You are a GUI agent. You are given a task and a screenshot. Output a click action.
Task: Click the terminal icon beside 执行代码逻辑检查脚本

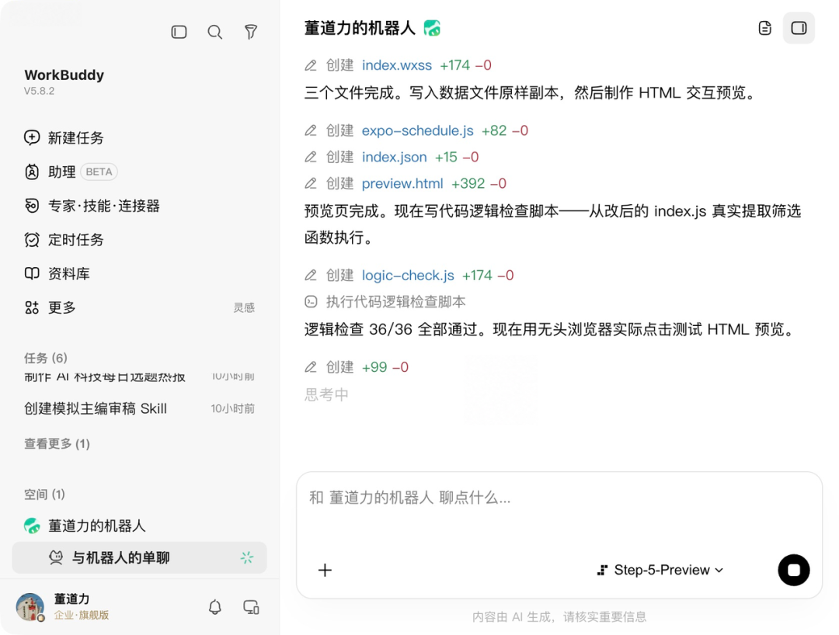coord(310,301)
